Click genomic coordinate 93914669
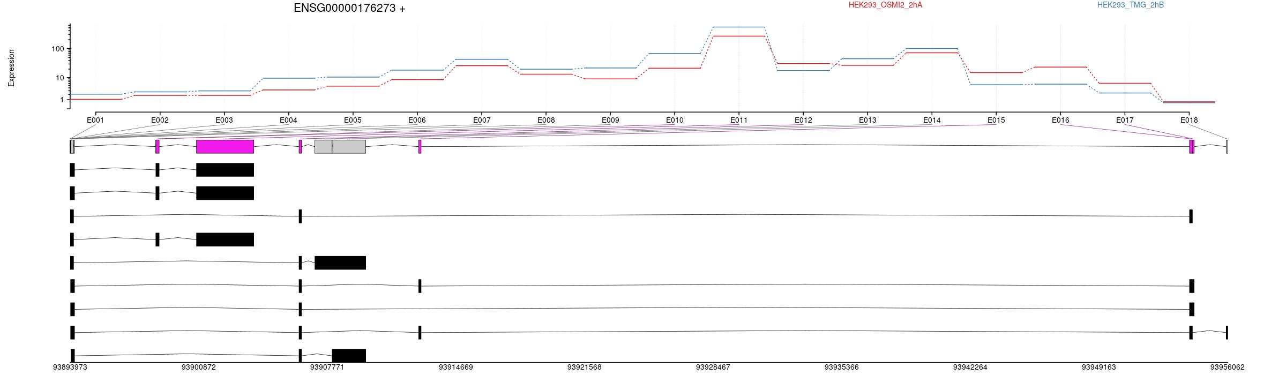The width and height of the screenshot is (1286, 375). point(456,367)
